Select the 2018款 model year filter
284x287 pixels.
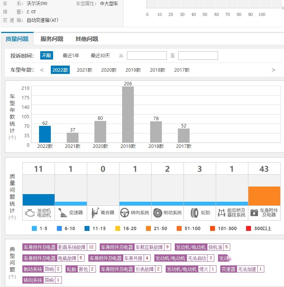point(157,70)
